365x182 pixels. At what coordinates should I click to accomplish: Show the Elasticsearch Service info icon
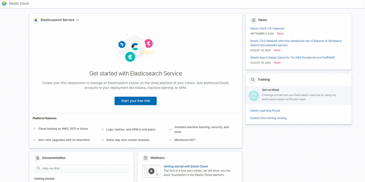pos(78,20)
